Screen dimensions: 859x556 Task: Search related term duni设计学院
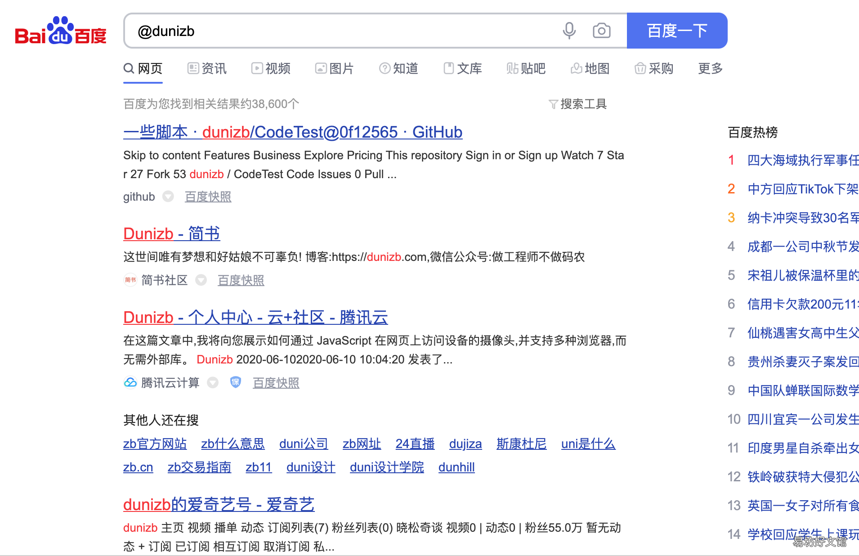pyautogui.click(x=387, y=467)
